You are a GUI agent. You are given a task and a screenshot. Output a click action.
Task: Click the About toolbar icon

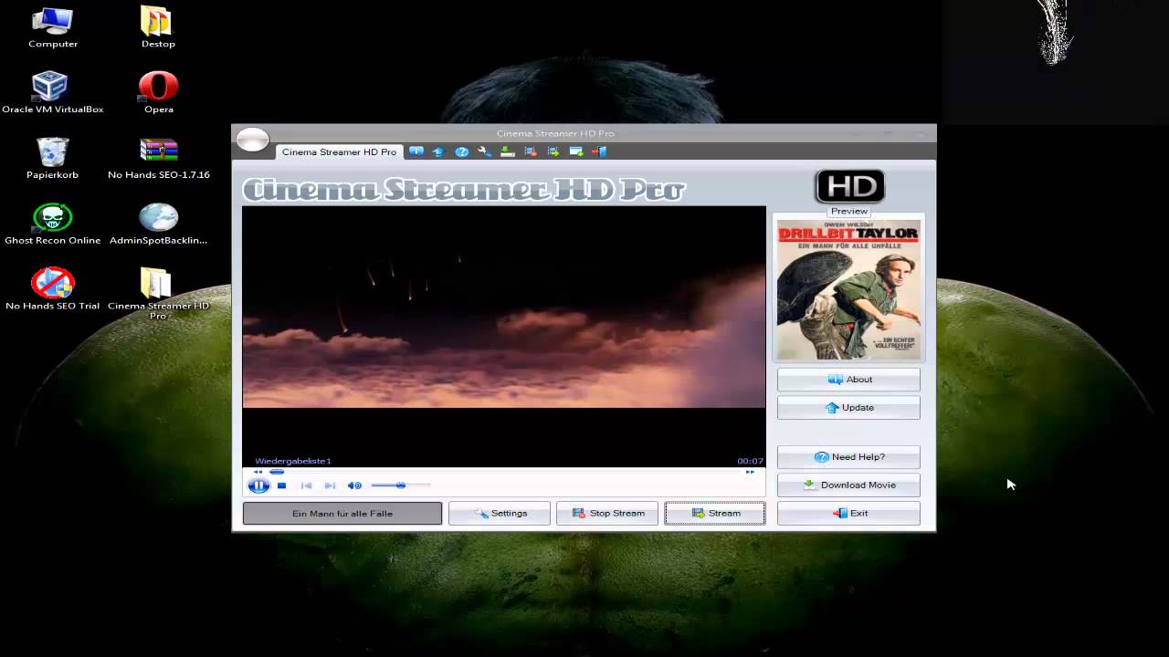pos(416,151)
